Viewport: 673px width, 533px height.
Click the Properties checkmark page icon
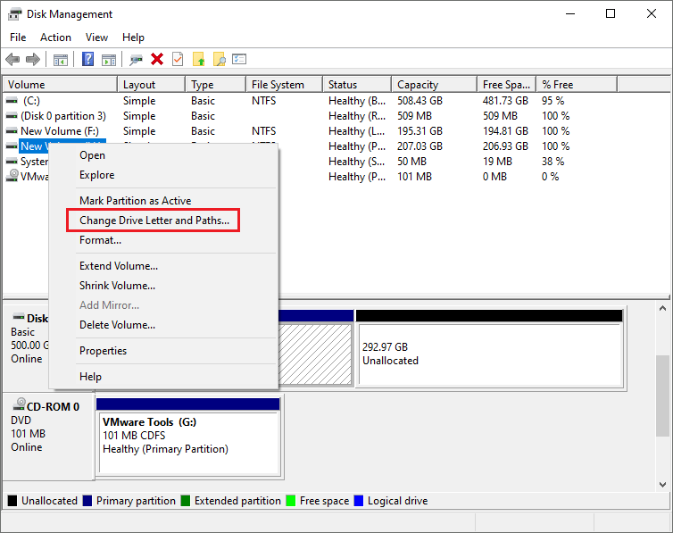pos(178,59)
